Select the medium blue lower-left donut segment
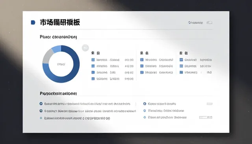Image resolution: width=252 pixels, height=144 pixels. coord(50,74)
